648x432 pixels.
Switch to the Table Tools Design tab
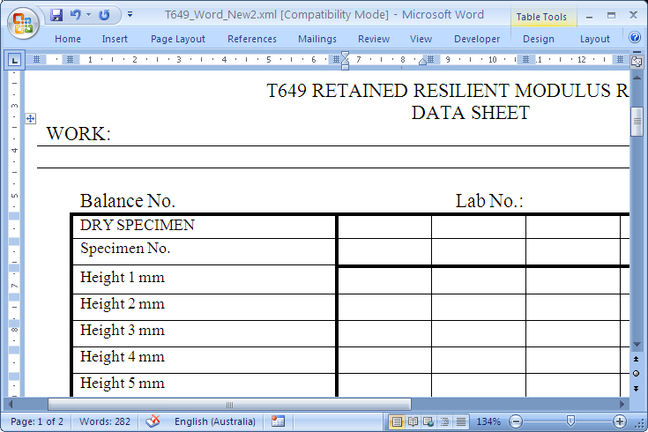pyautogui.click(x=538, y=39)
